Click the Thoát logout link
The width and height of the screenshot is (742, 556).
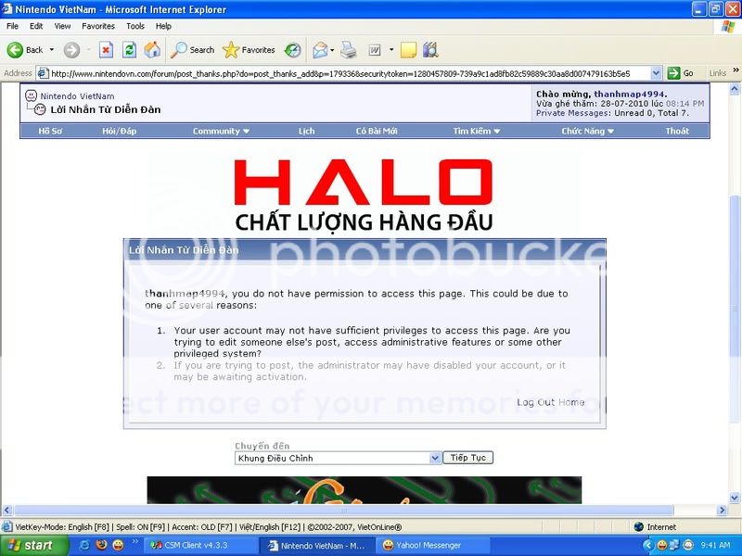pos(677,131)
